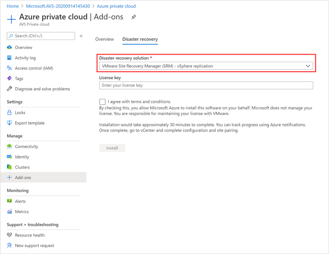Switch to the Overview tab

click(x=104, y=40)
